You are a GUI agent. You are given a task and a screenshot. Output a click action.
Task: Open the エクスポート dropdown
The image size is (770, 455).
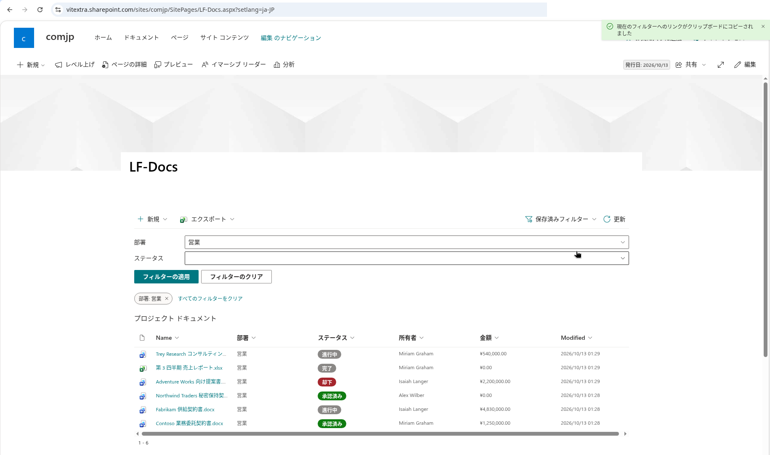click(x=207, y=219)
